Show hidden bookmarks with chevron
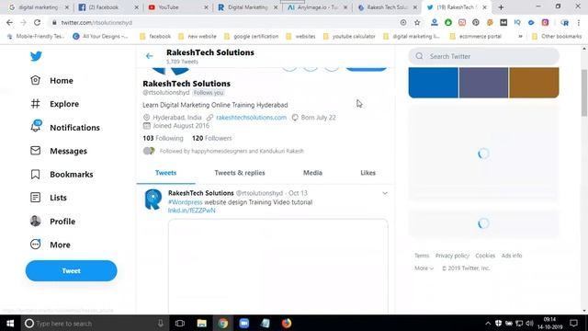The height and width of the screenshot is (331, 588). 520,37
